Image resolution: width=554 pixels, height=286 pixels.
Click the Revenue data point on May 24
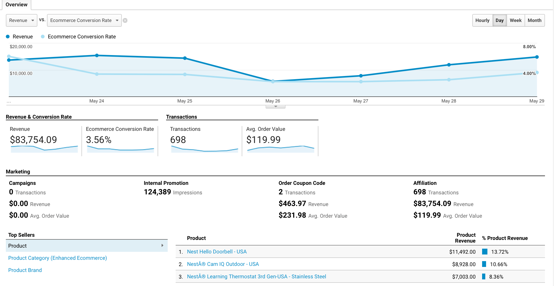(x=97, y=55)
